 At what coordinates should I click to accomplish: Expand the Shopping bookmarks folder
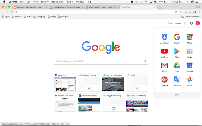click(39, 17)
